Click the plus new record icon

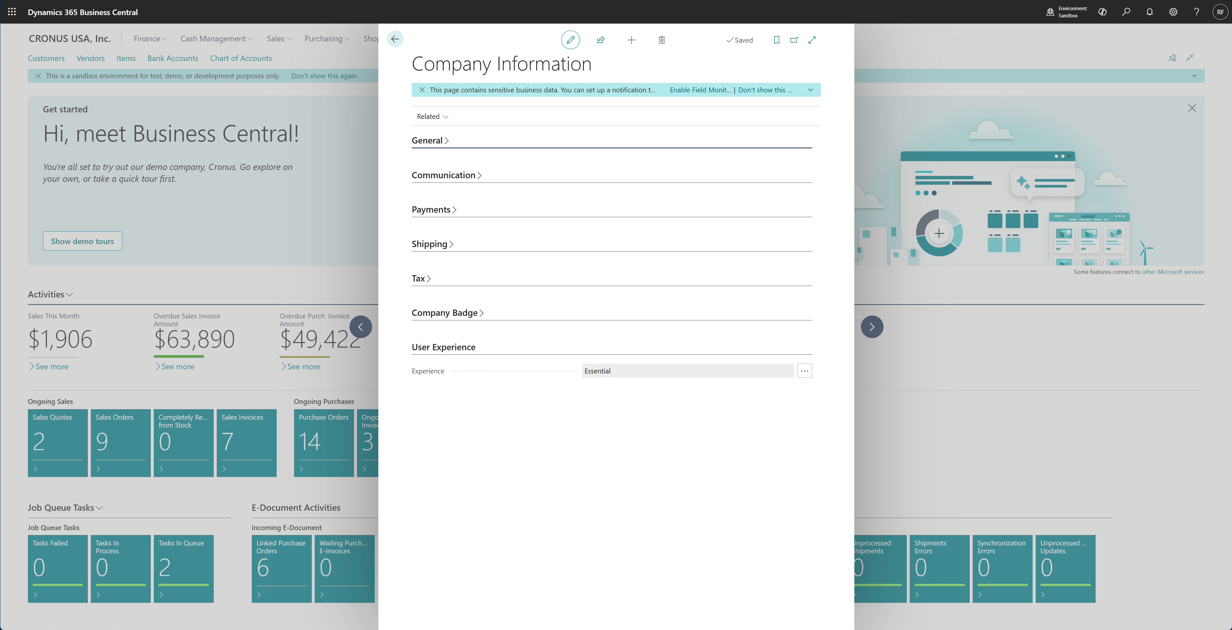tap(631, 40)
